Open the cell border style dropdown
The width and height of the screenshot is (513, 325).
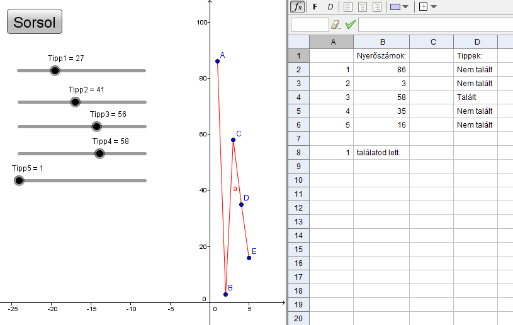(x=427, y=7)
